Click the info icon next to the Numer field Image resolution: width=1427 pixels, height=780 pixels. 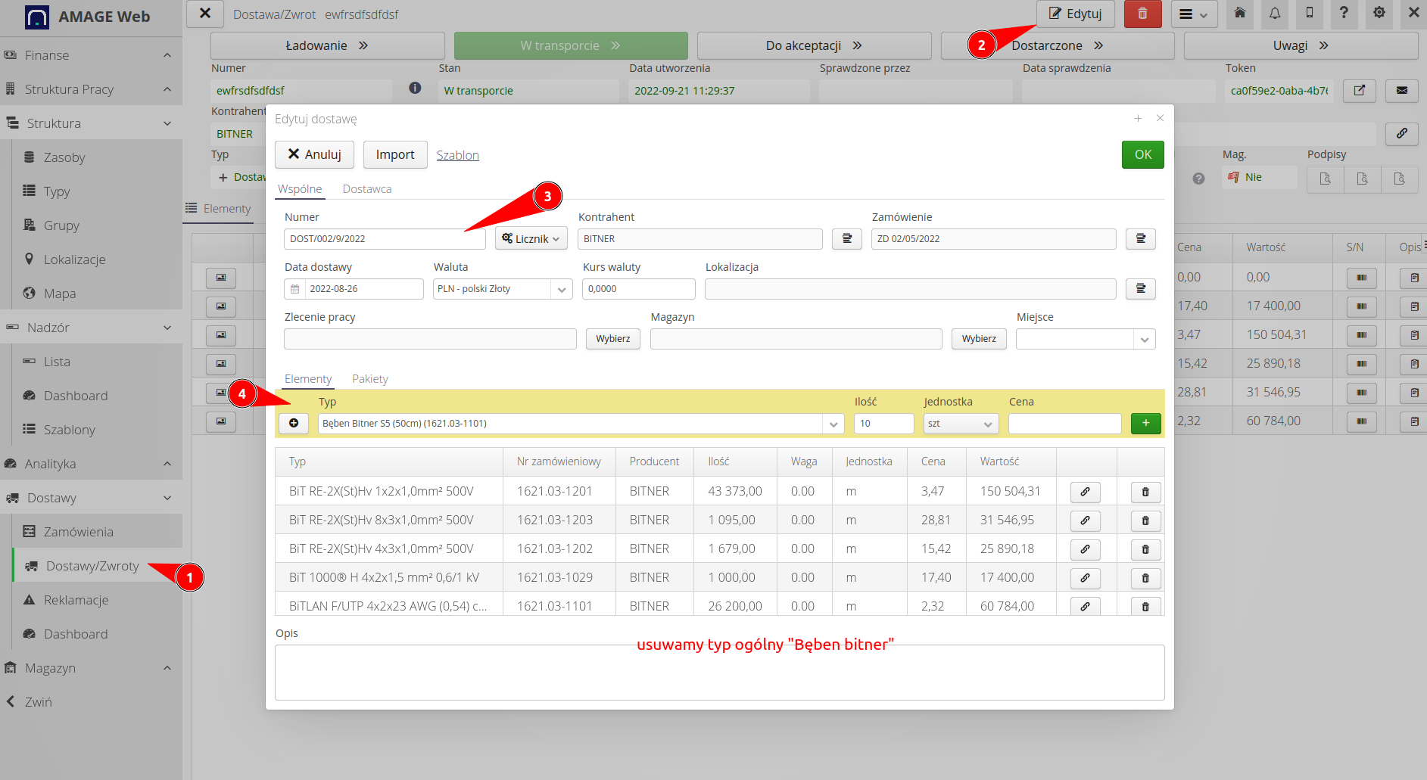tap(415, 88)
